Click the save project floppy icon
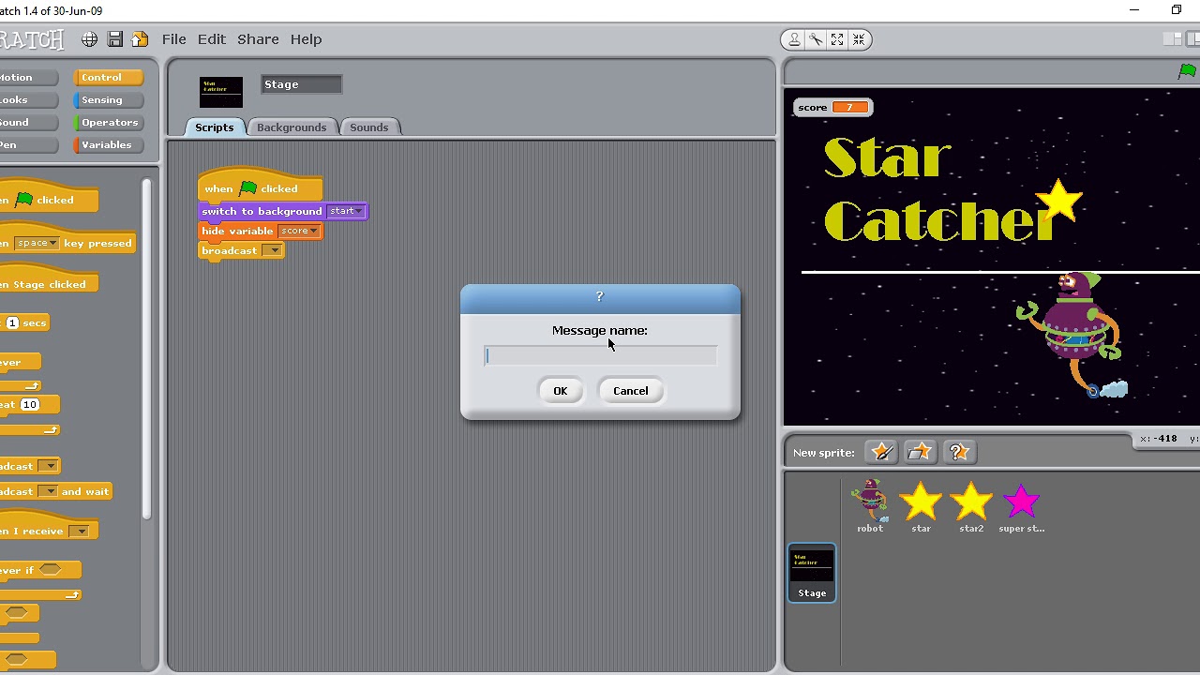The width and height of the screenshot is (1200, 675). pos(114,39)
